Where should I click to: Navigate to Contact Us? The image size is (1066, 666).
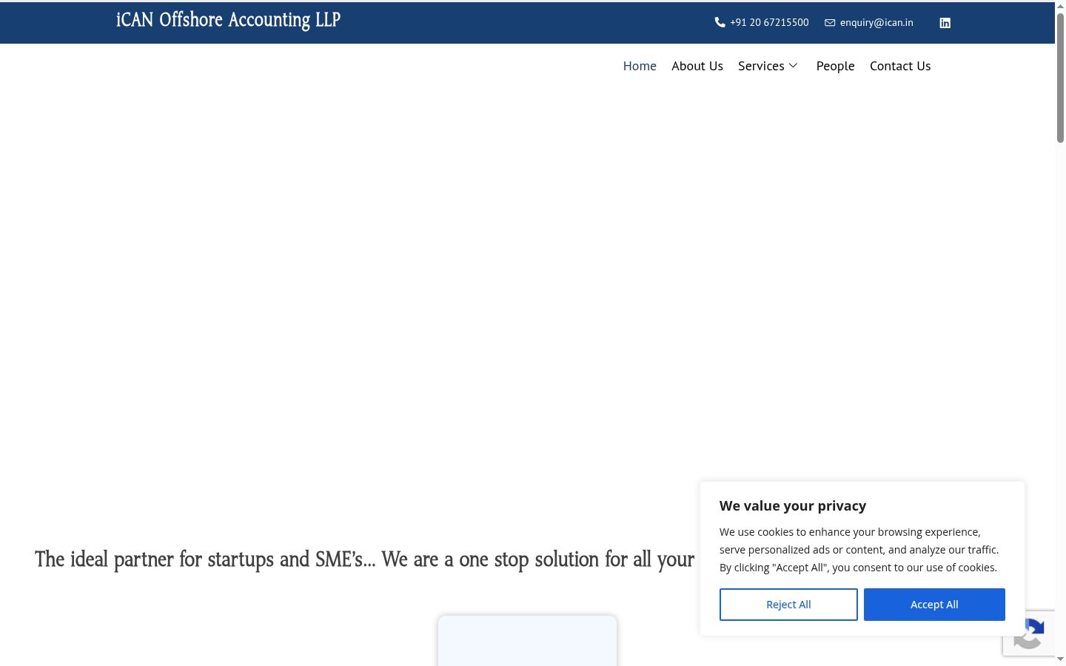coord(900,66)
